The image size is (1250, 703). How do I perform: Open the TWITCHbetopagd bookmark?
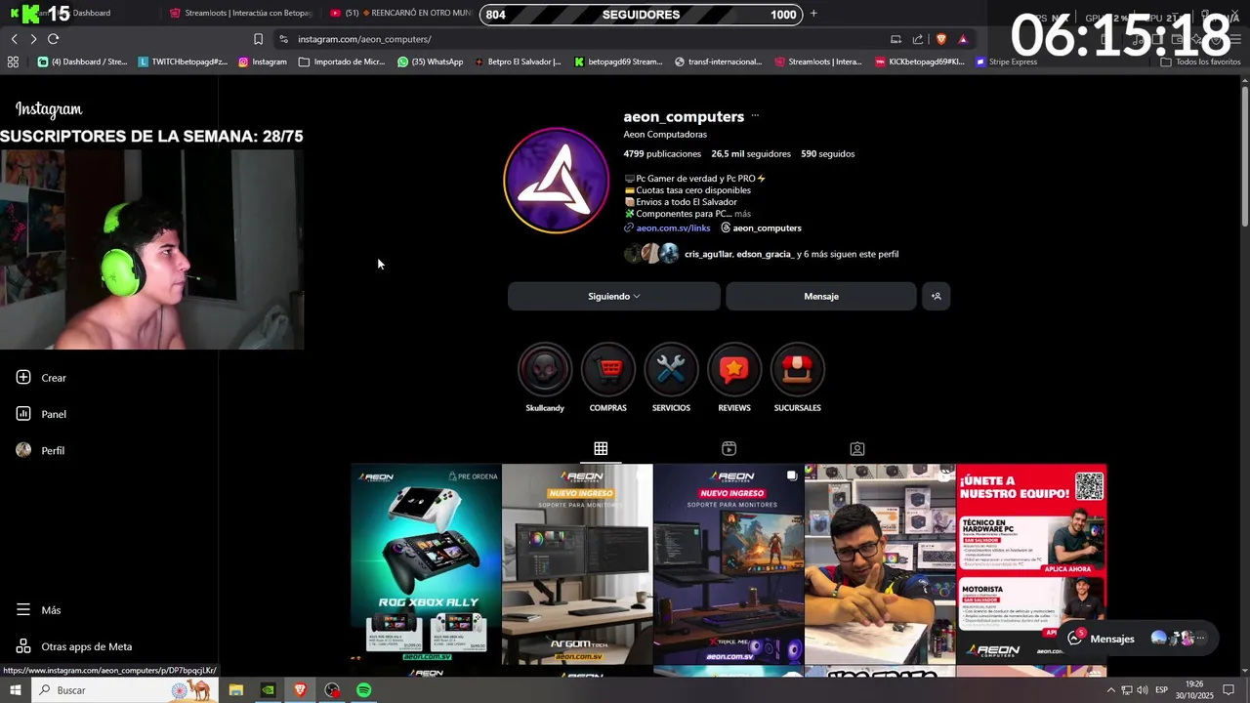[183, 62]
